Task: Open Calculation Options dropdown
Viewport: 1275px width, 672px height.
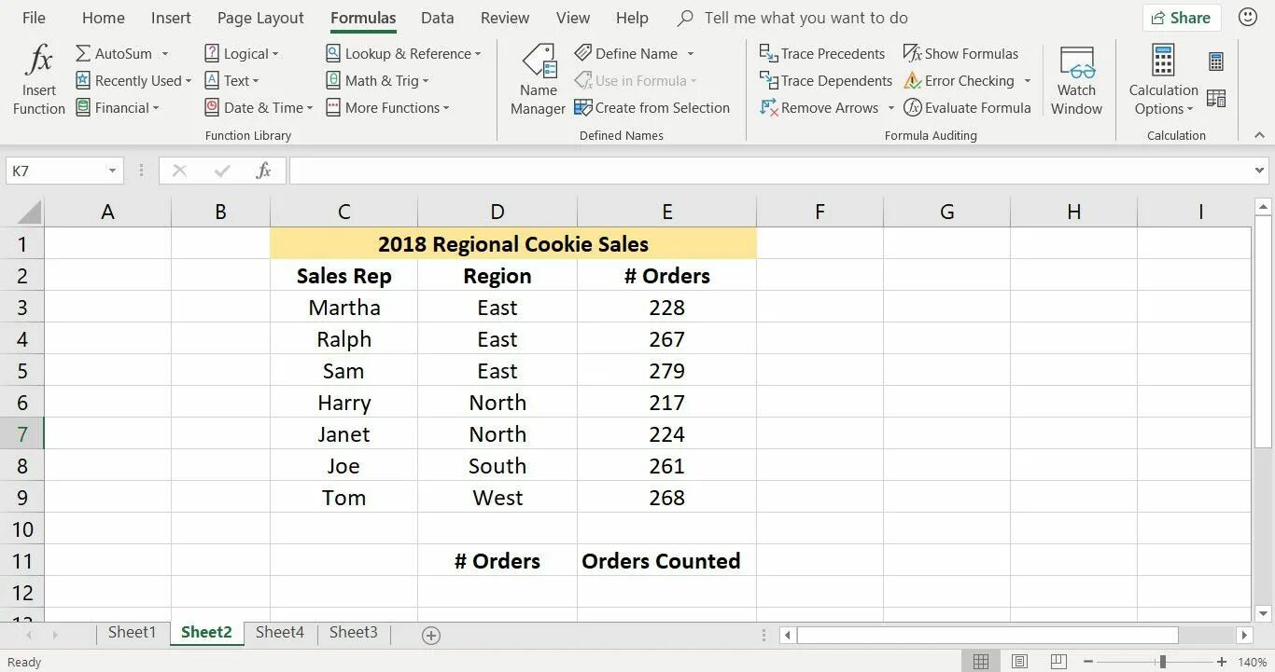Action: 1163,99
